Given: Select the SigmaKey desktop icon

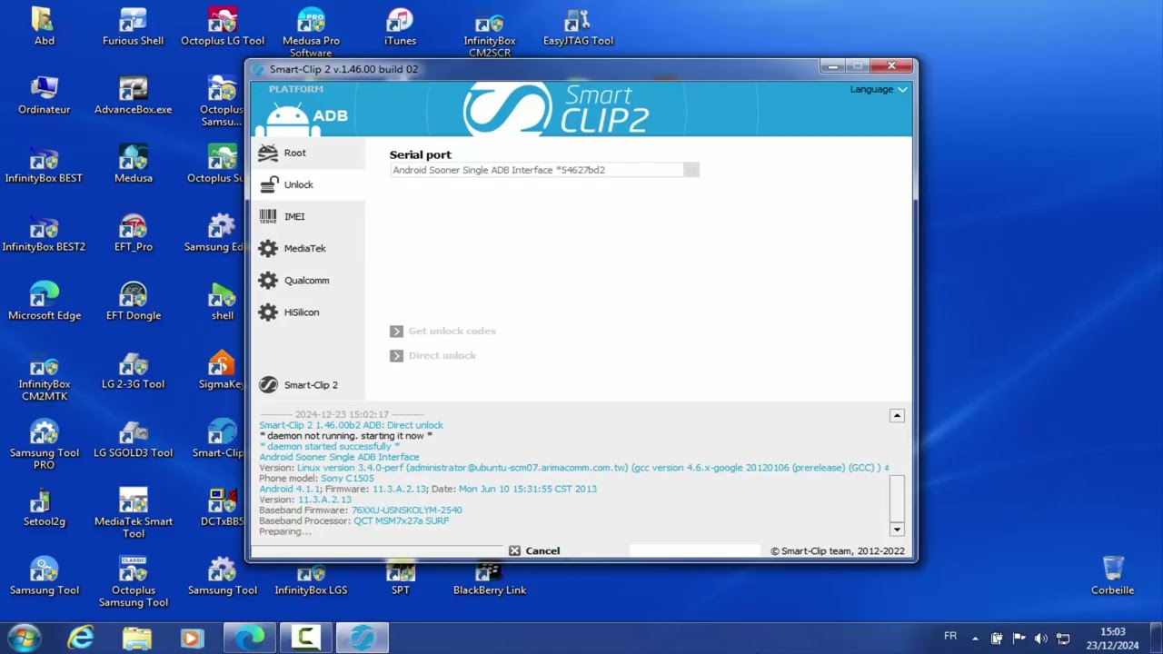Looking at the screenshot, I should [x=223, y=370].
